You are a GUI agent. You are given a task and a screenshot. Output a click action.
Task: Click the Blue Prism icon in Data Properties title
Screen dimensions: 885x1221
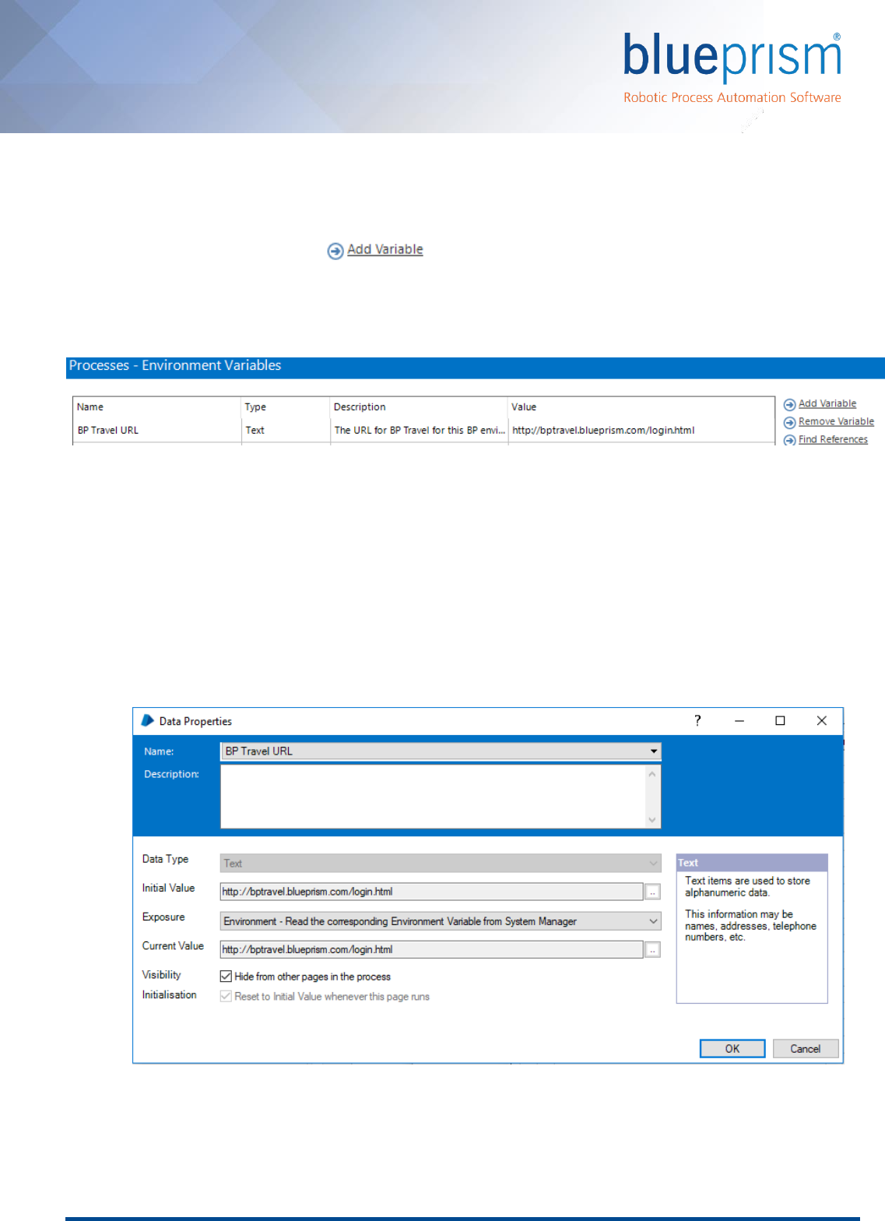tap(148, 720)
